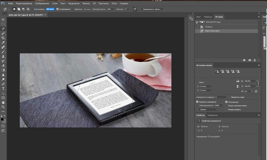Select the Move tool
Viewport: 267px width, 160px height.
[3, 20]
